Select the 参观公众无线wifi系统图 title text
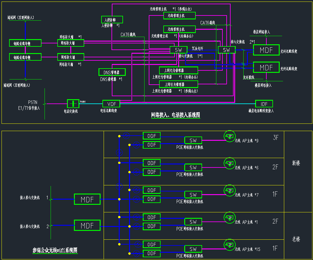 pyautogui.click(x=55, y=250)
